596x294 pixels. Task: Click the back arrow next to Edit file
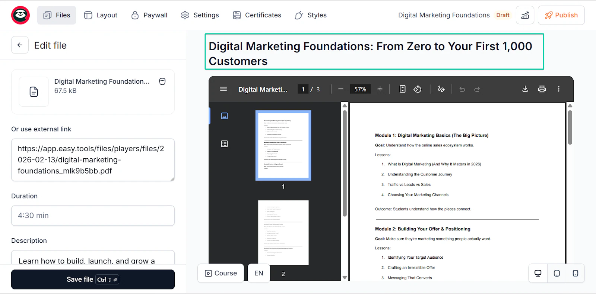20,45
